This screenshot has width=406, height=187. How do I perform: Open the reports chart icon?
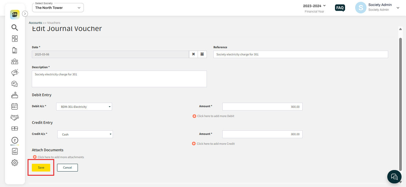pyautogui.click(x=15, y=151)
